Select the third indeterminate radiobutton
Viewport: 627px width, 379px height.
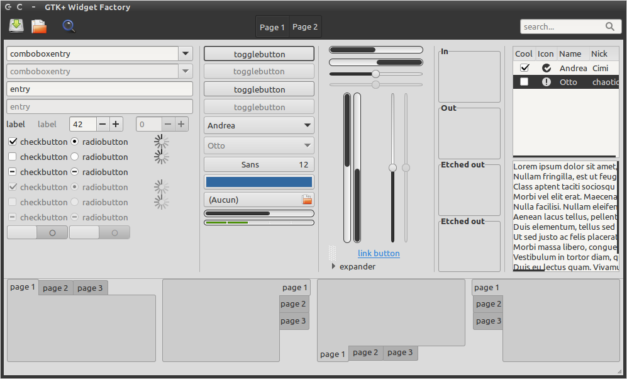coord(75,172)
